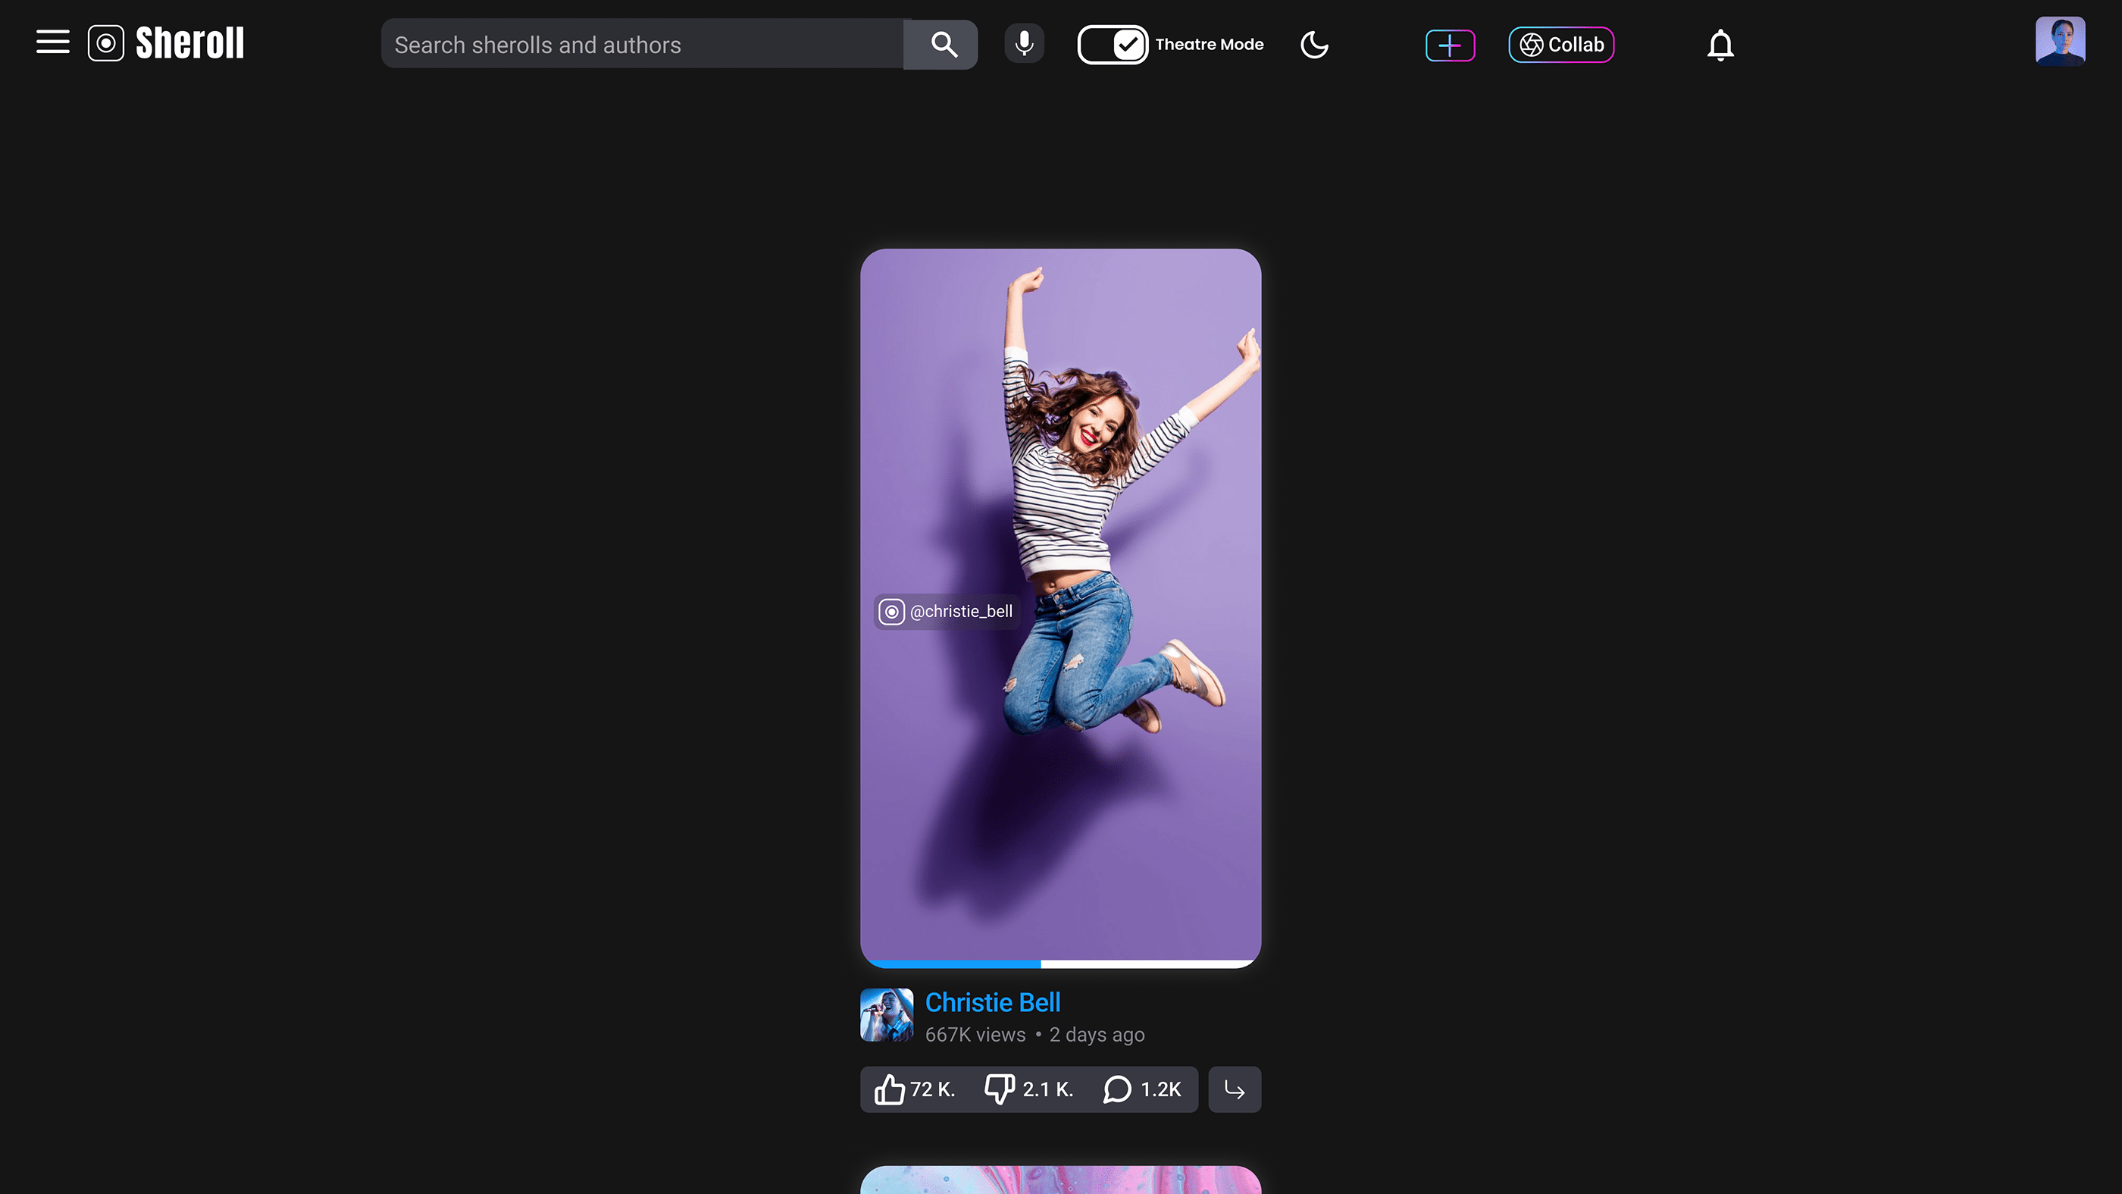Image resolution: width=2122 pixels, height=1194 pixels.
Task: Type in the search sherolls field
Action: click(643, 45)
